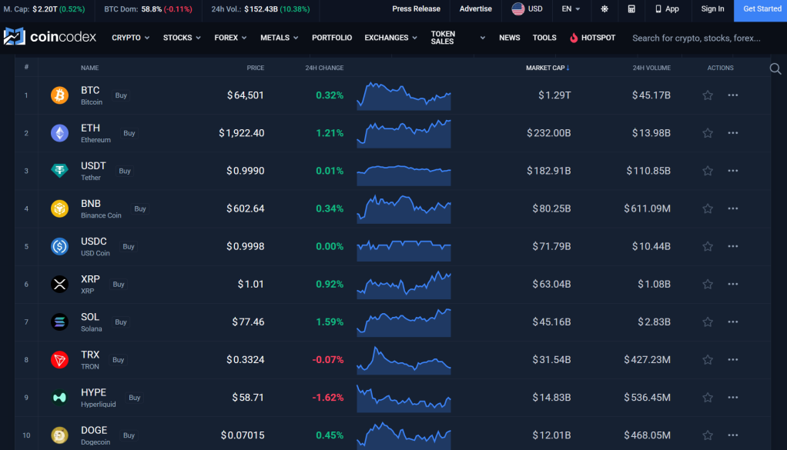Open more actions for Hyperliquid row

click(733, 398)
